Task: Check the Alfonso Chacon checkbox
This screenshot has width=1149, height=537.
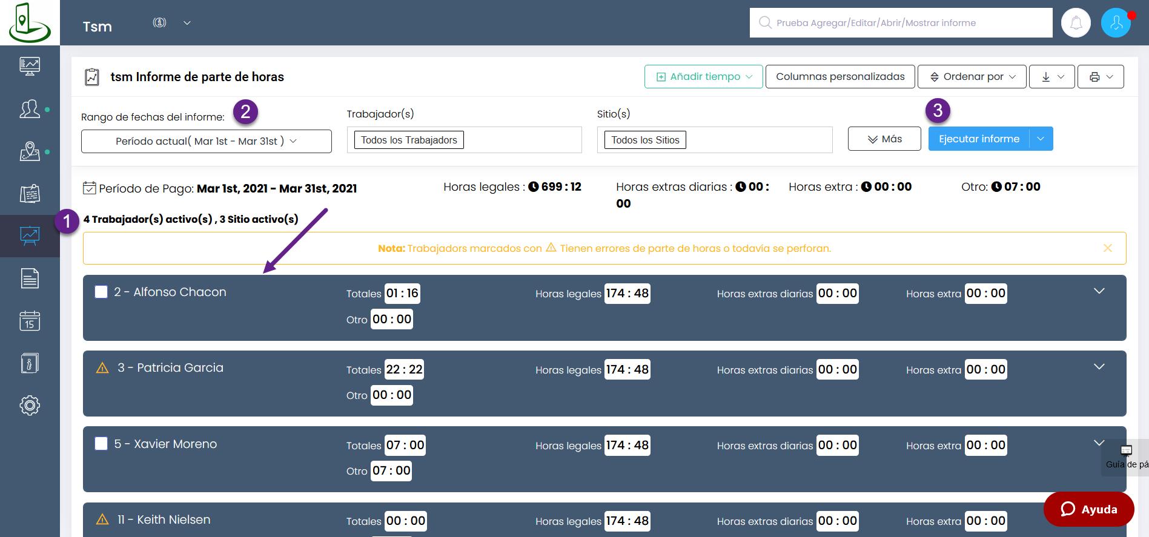Action: click(x=101, y=292)
